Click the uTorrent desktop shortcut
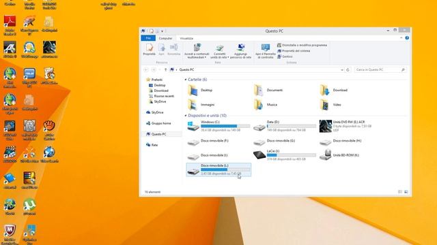The height and width of the screenshot is (245, 437). click(29, 208)
